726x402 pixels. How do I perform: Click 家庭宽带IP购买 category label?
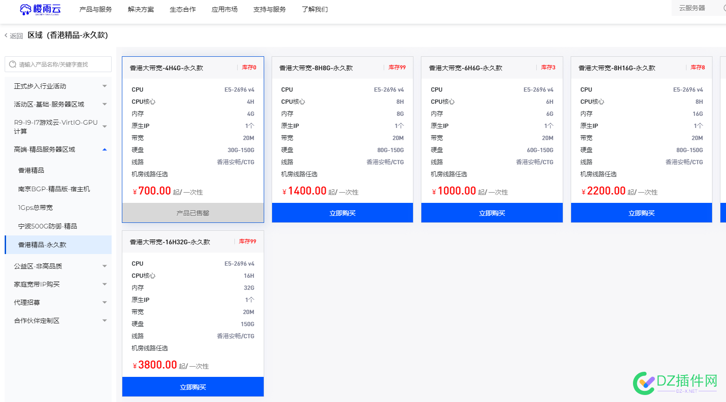coord(37,284)
